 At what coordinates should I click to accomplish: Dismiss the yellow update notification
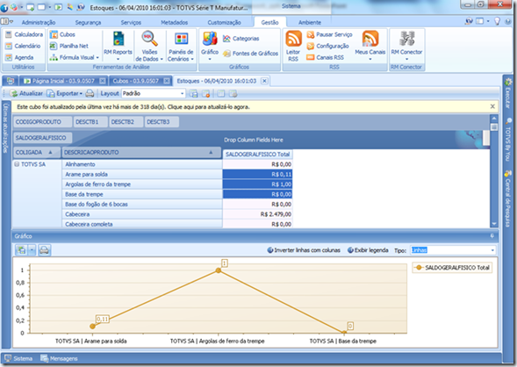(x=492, y=106)
